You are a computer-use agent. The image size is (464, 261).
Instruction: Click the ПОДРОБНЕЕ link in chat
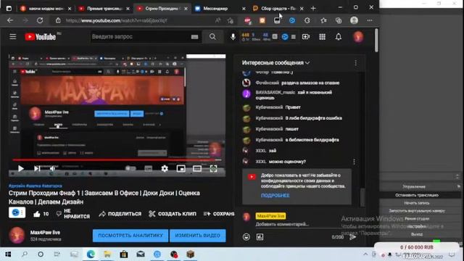pos(275,195)
